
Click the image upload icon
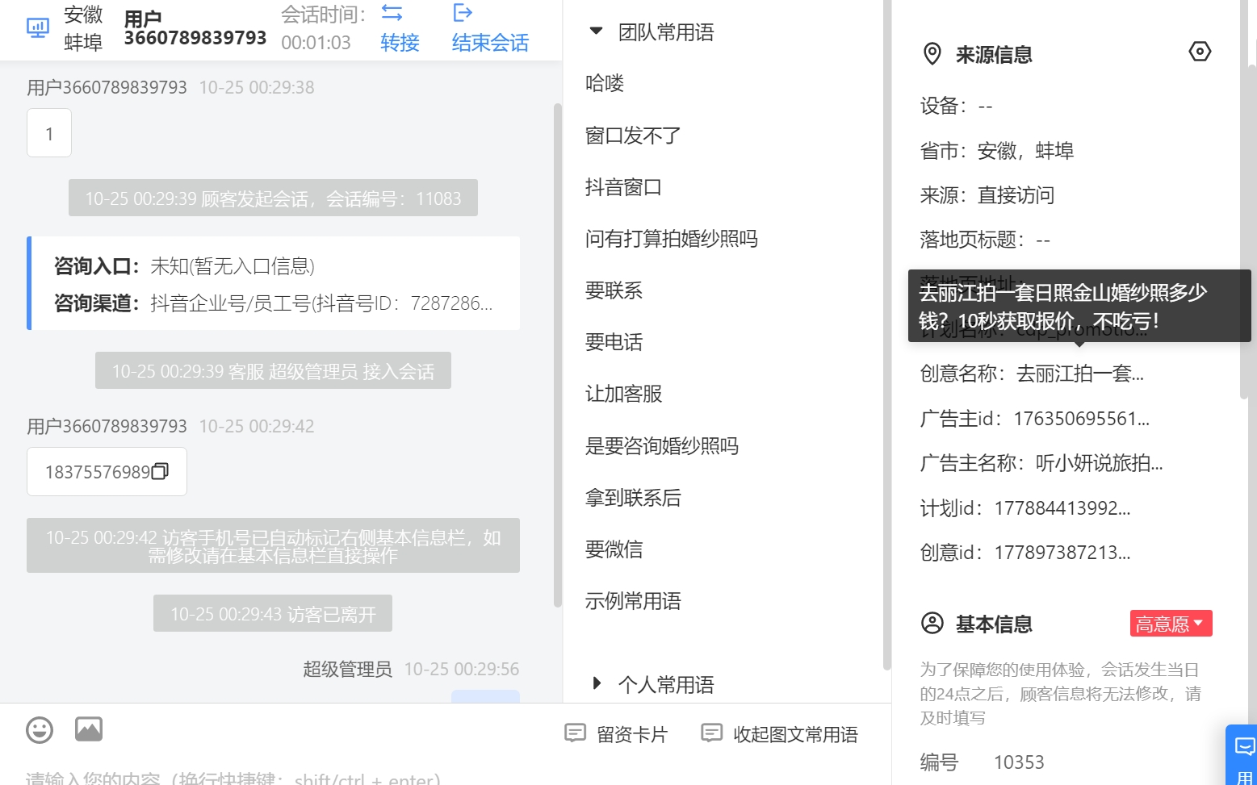click(x=89, y=729)
